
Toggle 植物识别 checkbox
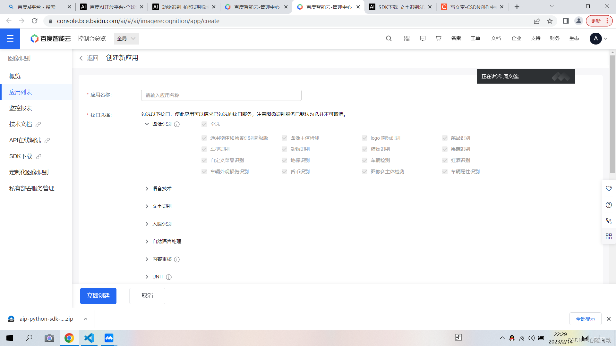364,149
